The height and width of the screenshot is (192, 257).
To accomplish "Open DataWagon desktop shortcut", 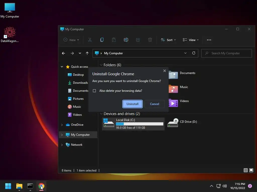I will pyautogui.click(x=10, y=34).
